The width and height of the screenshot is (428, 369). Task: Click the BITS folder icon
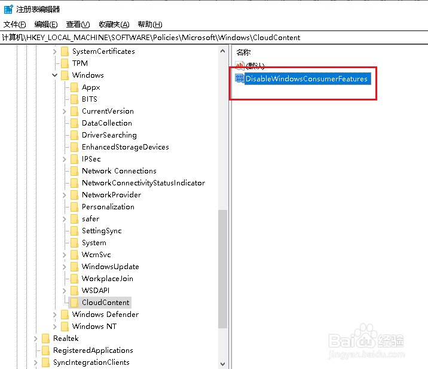(74, 99)
